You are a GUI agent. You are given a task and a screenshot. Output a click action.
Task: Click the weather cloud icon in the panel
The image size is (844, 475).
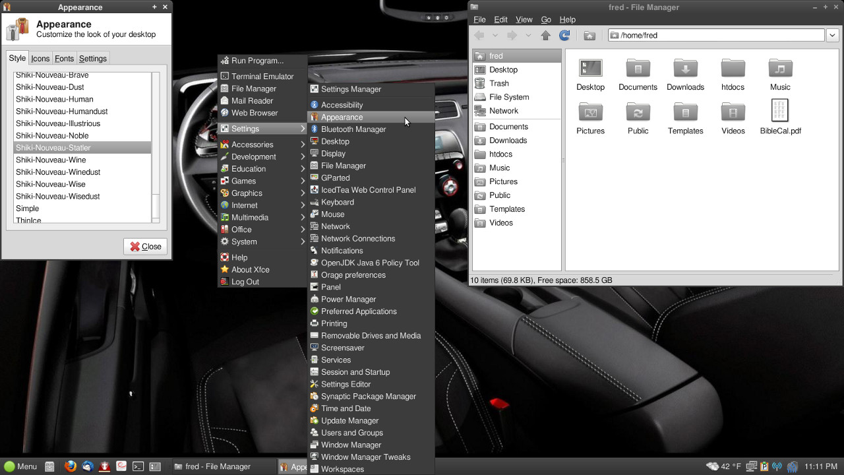coord(712,466)
